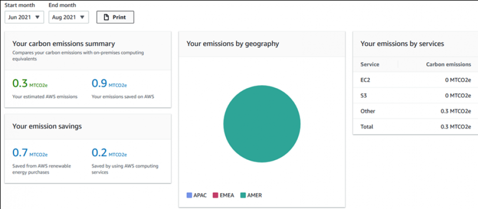Click the Total row in services table

pos(415,126)
